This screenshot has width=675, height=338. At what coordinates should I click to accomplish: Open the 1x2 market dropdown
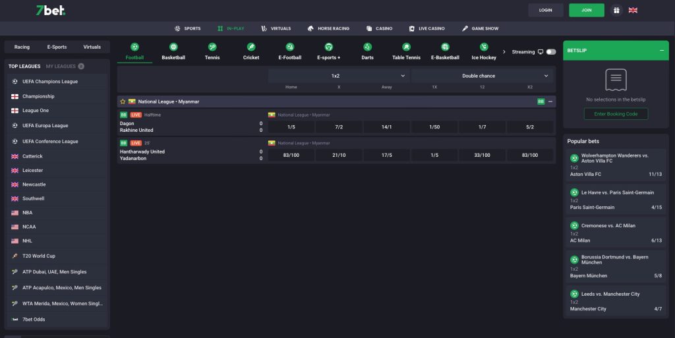[339, 76]
